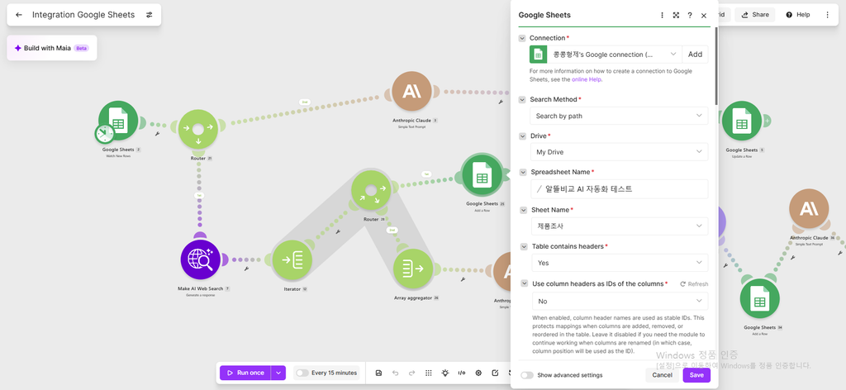Select the Router 21 module
846x390 pixels.
pyautogui.click(x=198, y=130)
